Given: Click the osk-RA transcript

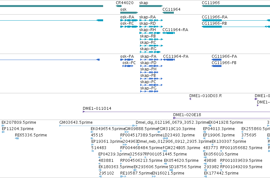Looking at the screenshot, I should click(129, 20).
